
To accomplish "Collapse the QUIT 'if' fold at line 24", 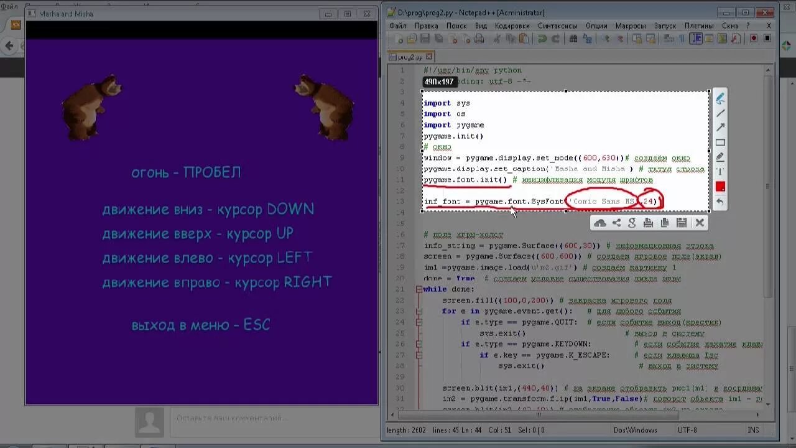I will (419, 322).
